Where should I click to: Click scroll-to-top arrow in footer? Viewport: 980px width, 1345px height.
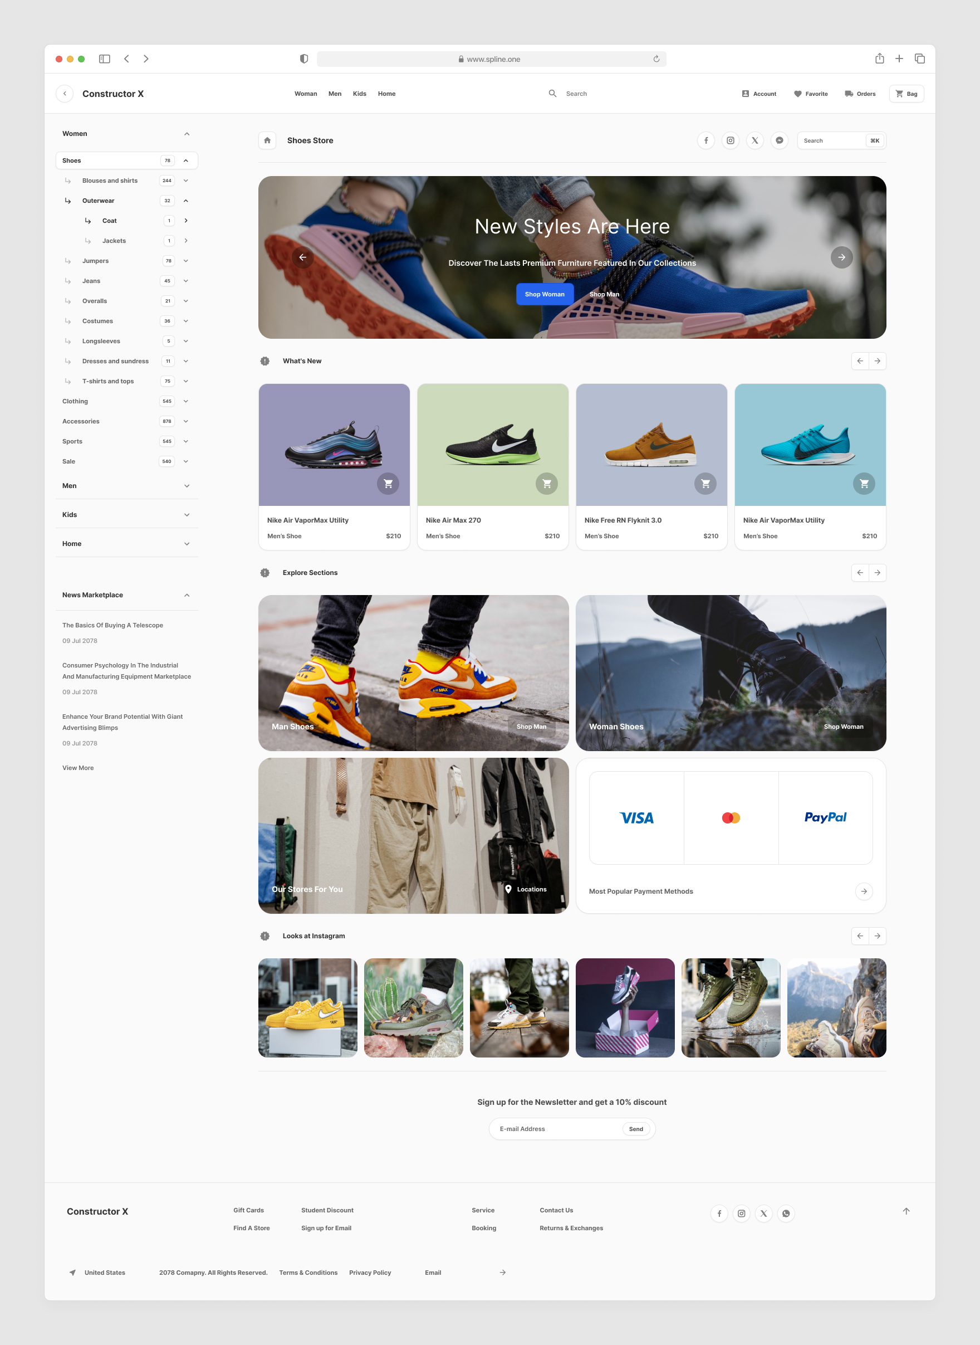coord(906,1211)
